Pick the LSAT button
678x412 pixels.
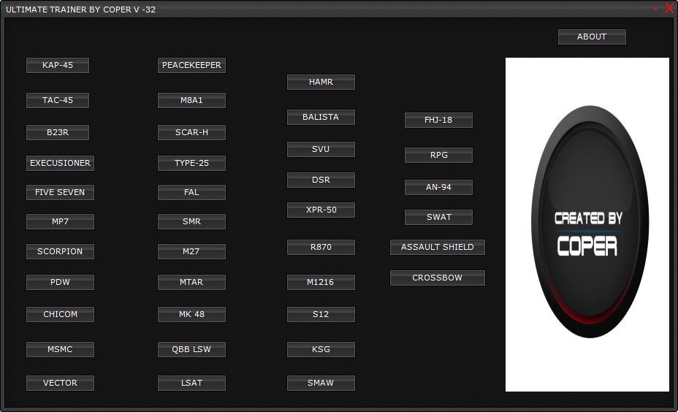(191, 383)
